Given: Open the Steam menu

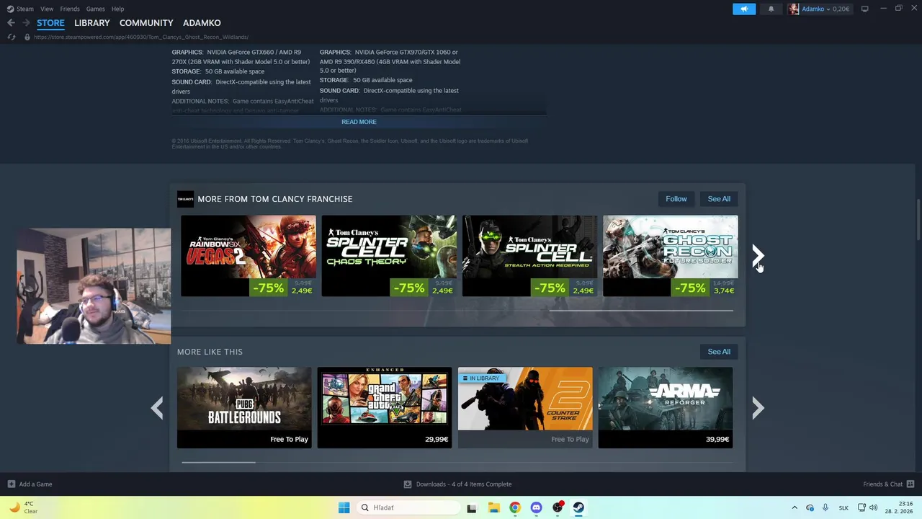Looking at the screenshot, I should [x=25, y=9].
